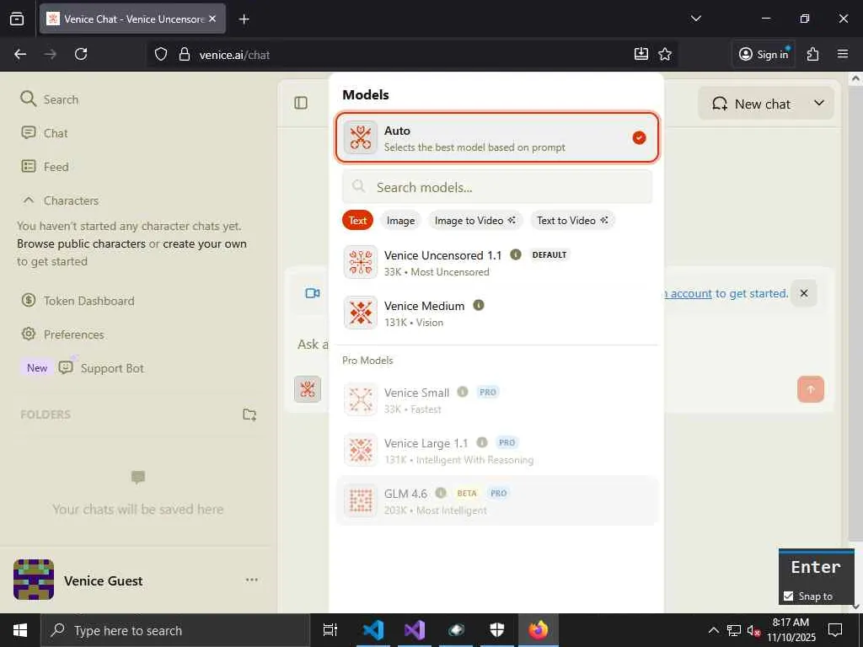Open Chat in the sidebar
The image size is (863, 647).
click(x=45, y=133)
